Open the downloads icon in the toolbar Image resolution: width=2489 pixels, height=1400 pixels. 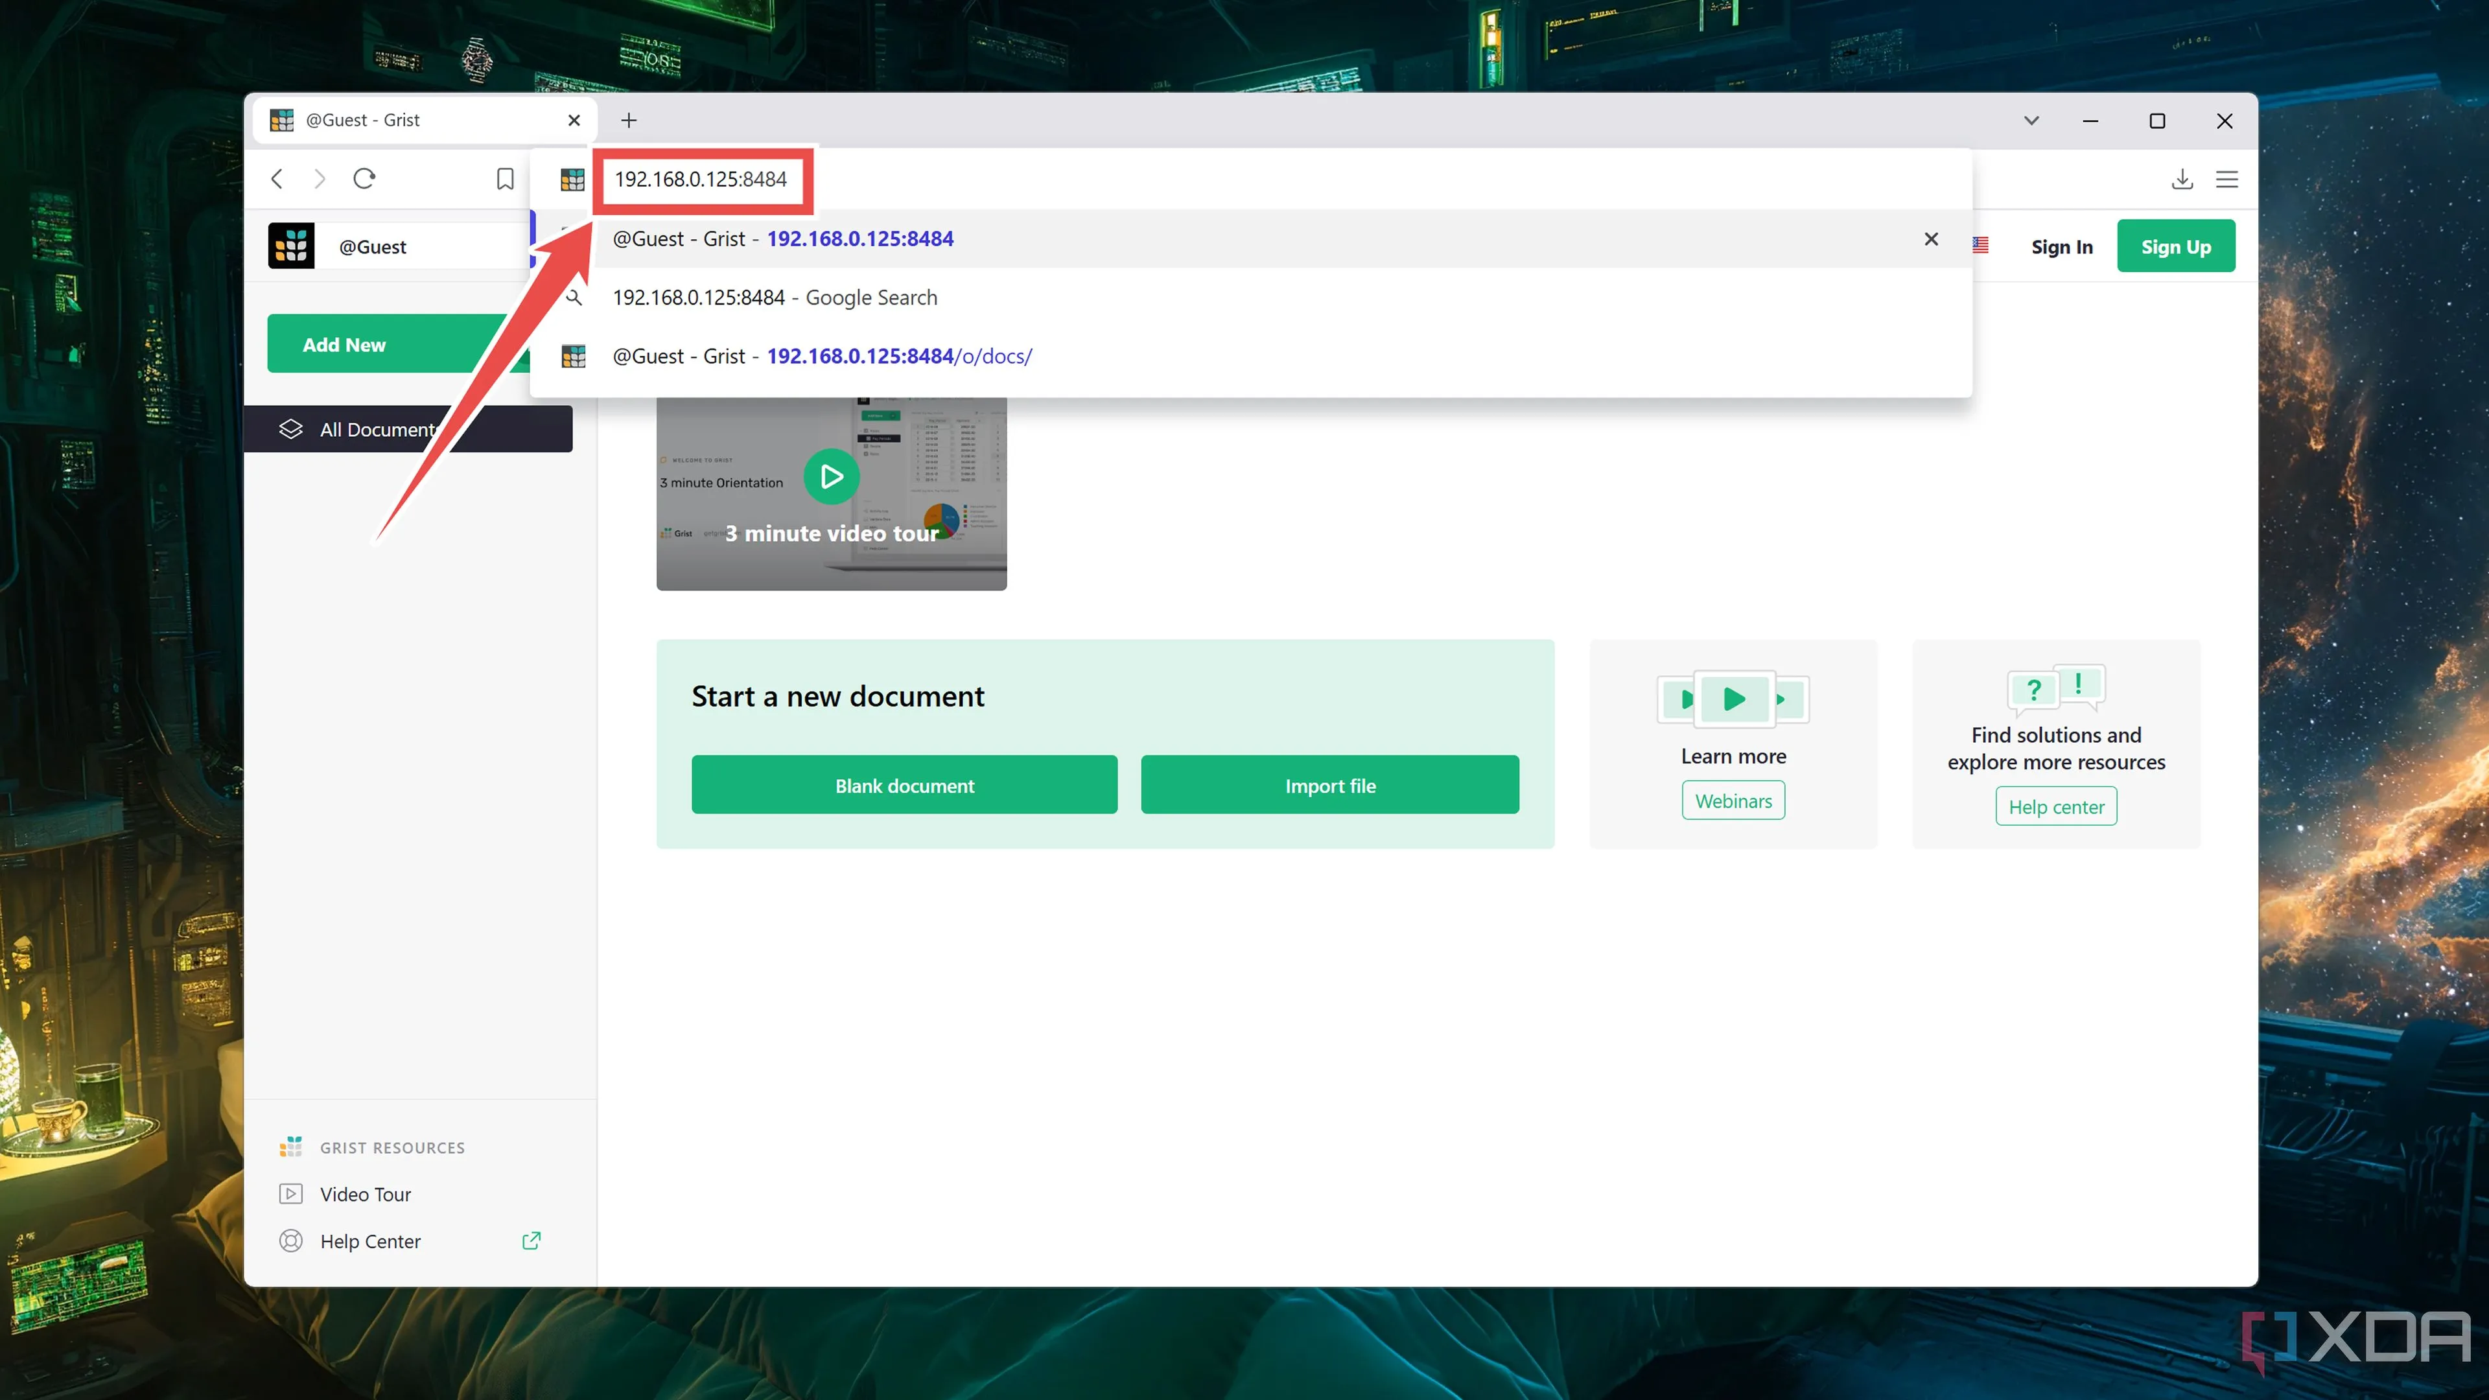pos(2182,179)
